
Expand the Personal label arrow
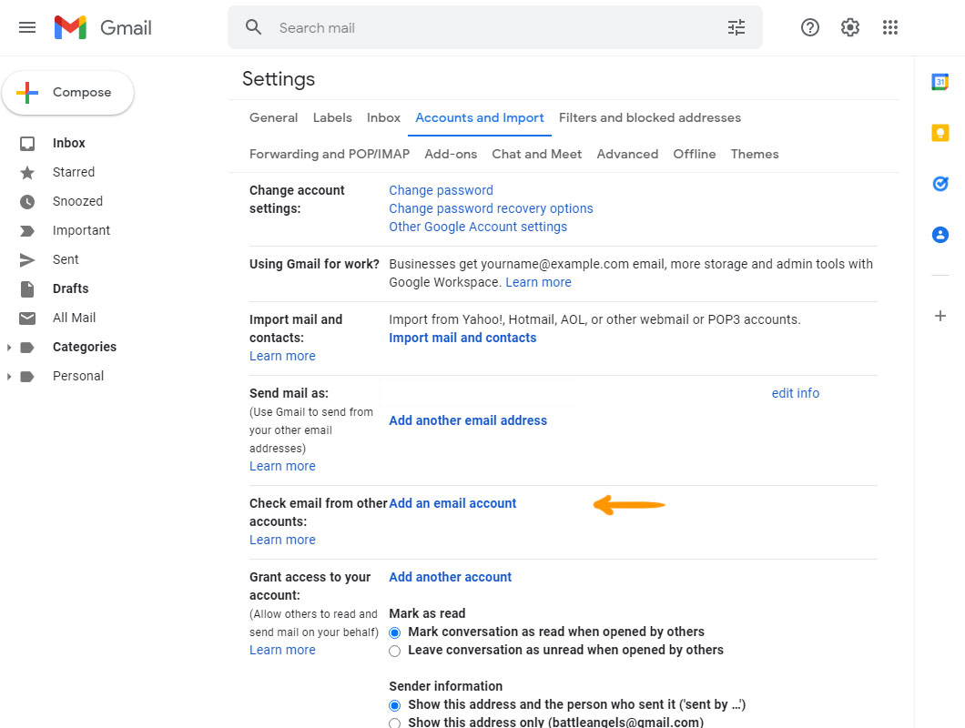(8, 376)
